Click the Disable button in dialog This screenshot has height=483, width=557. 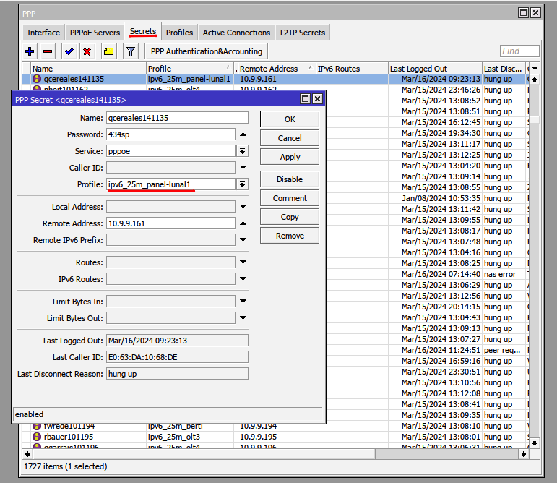290,179
